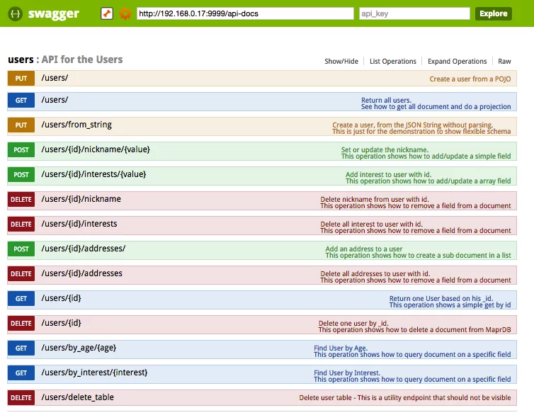The image size is (534, 415).
Task: Click DELETE badge for /users/{id}/interests
Action: (21, 224)
